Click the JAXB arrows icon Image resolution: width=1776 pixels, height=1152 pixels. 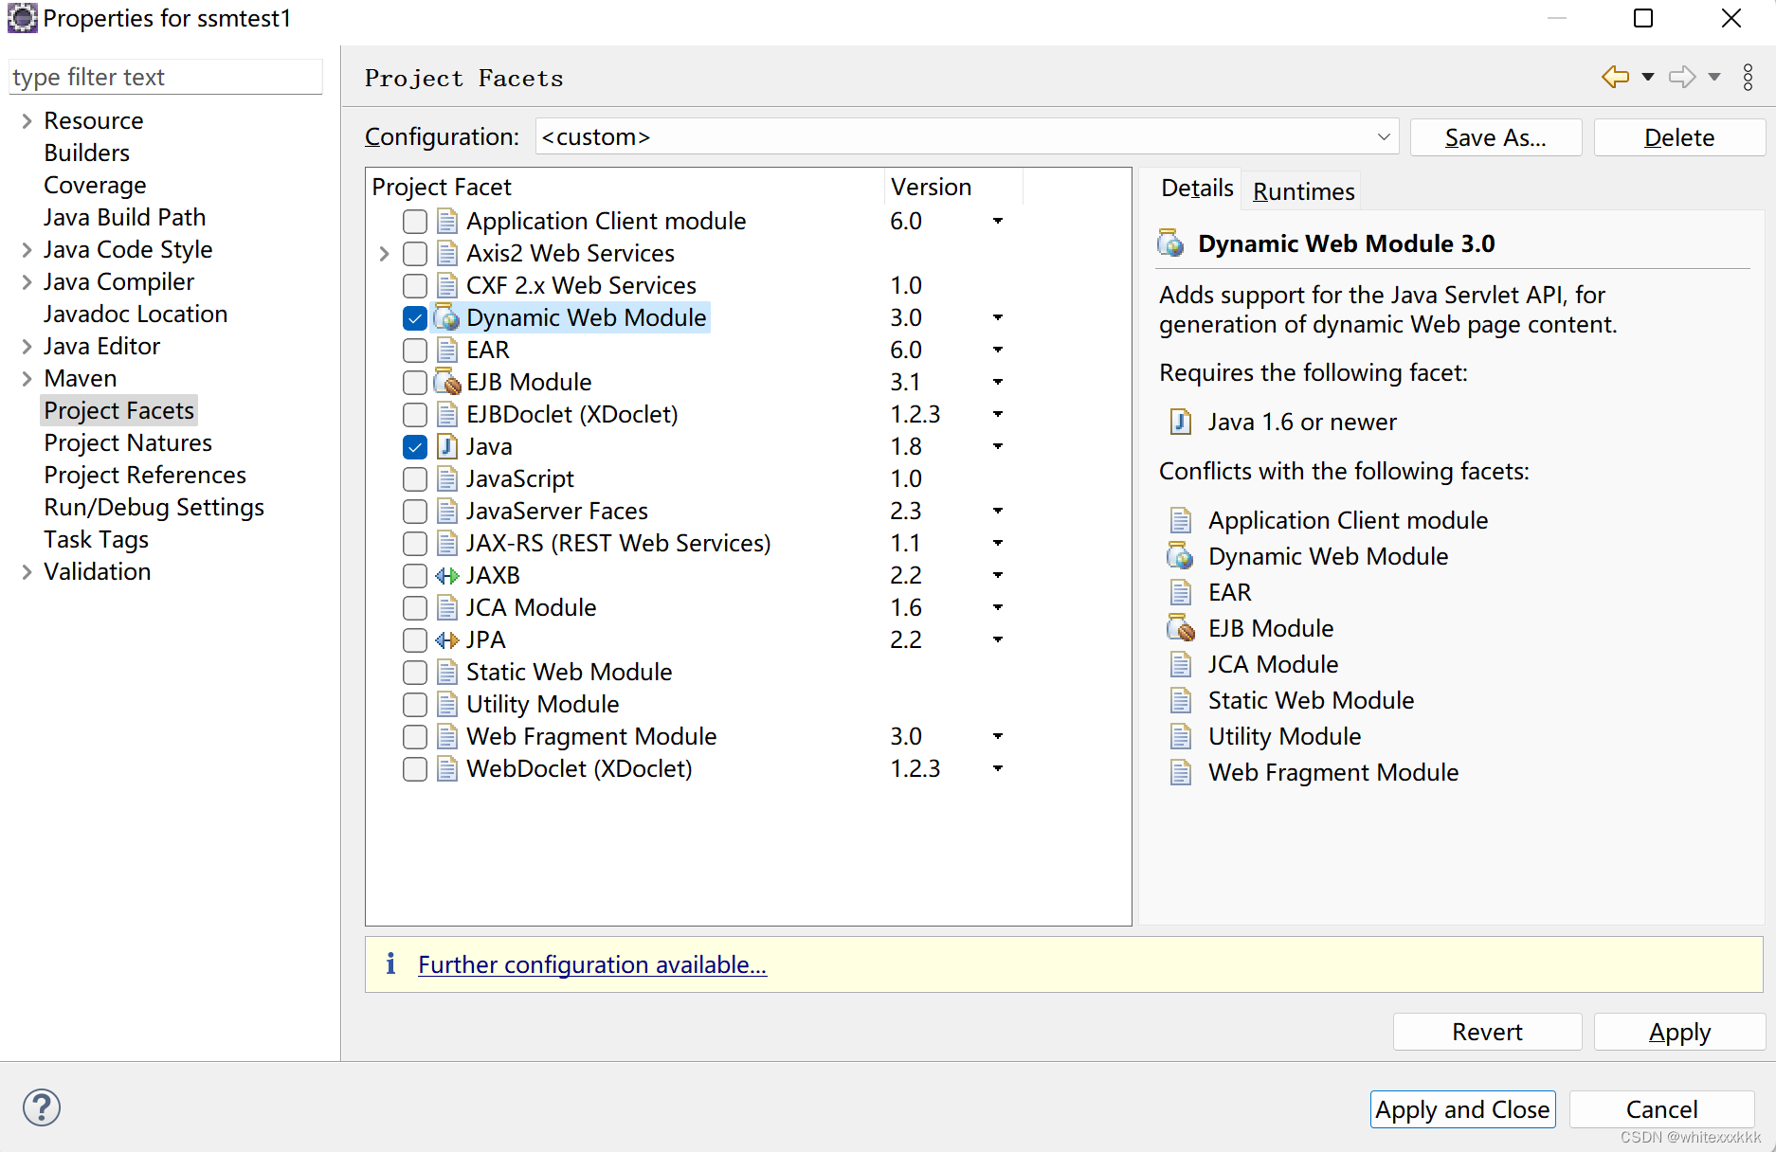[x=447, y=576]
